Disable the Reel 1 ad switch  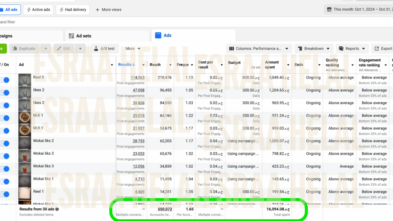pyautogui.click(x=5, y=194)
